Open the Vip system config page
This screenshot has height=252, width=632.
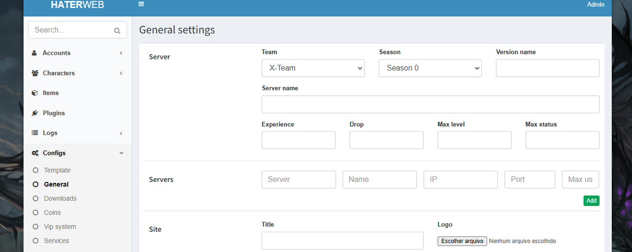tap(60, 227)
